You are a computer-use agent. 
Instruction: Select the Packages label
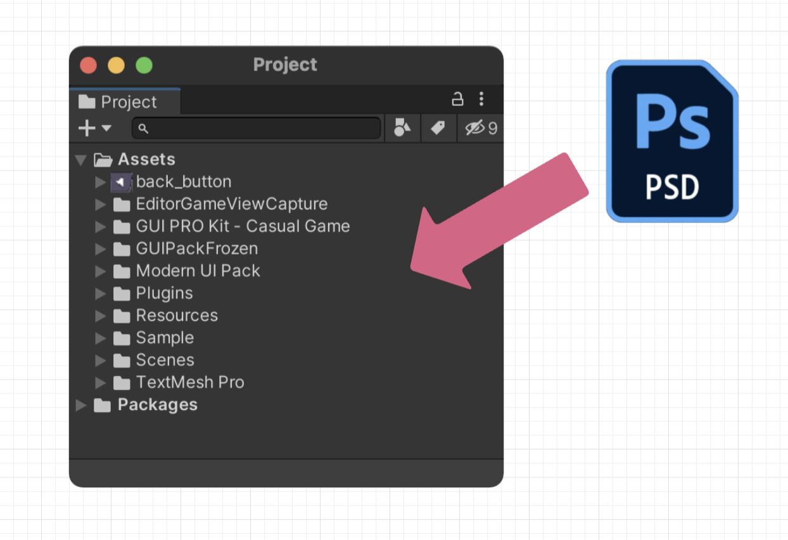pyautogui.click(x=158, y=404)
